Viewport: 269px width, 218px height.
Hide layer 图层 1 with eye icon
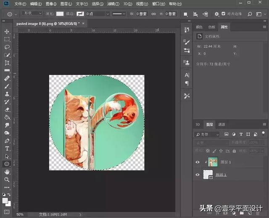(198, 162)
